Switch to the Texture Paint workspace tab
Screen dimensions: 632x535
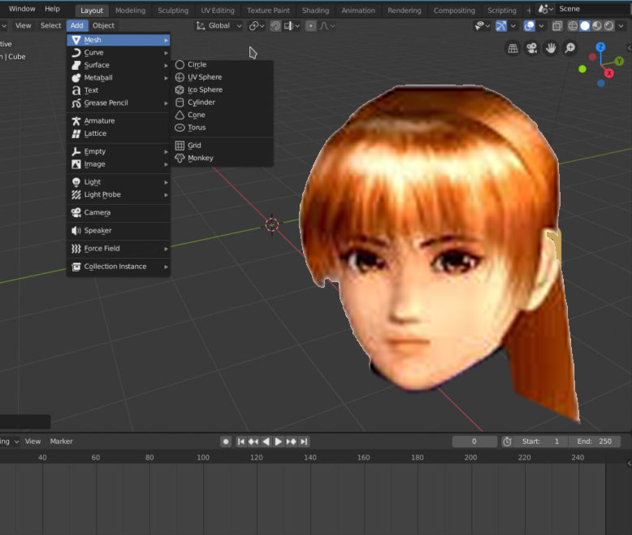pyautogui.click(x=268, y=11)
